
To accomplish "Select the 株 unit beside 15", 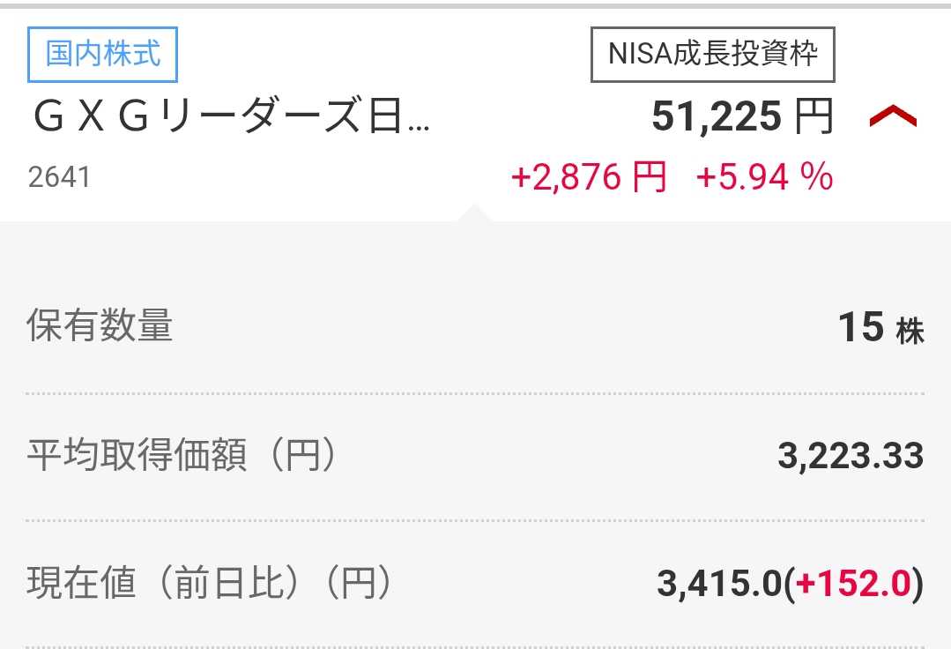I will 910,332.
